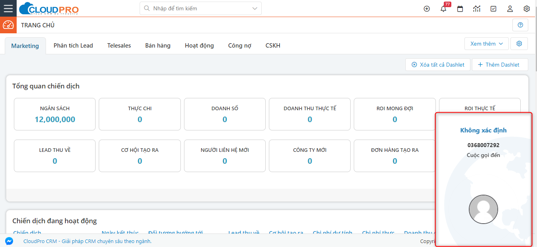The image size is (537, 247).
Task: Click the phone number 0368007292
Action: tap(483, 146)
